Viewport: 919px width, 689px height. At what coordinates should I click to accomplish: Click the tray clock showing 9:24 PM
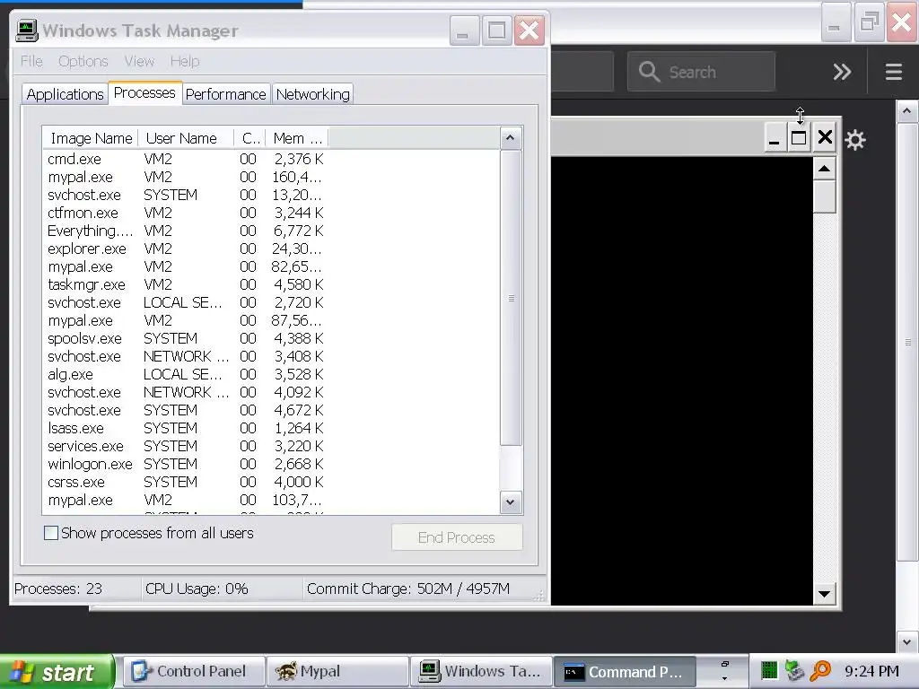pyautogui.click(x=871, y=671)
